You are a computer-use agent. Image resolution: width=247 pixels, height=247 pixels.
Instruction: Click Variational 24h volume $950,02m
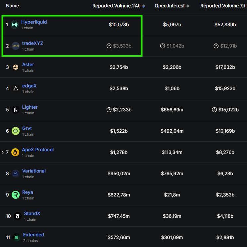119,174
